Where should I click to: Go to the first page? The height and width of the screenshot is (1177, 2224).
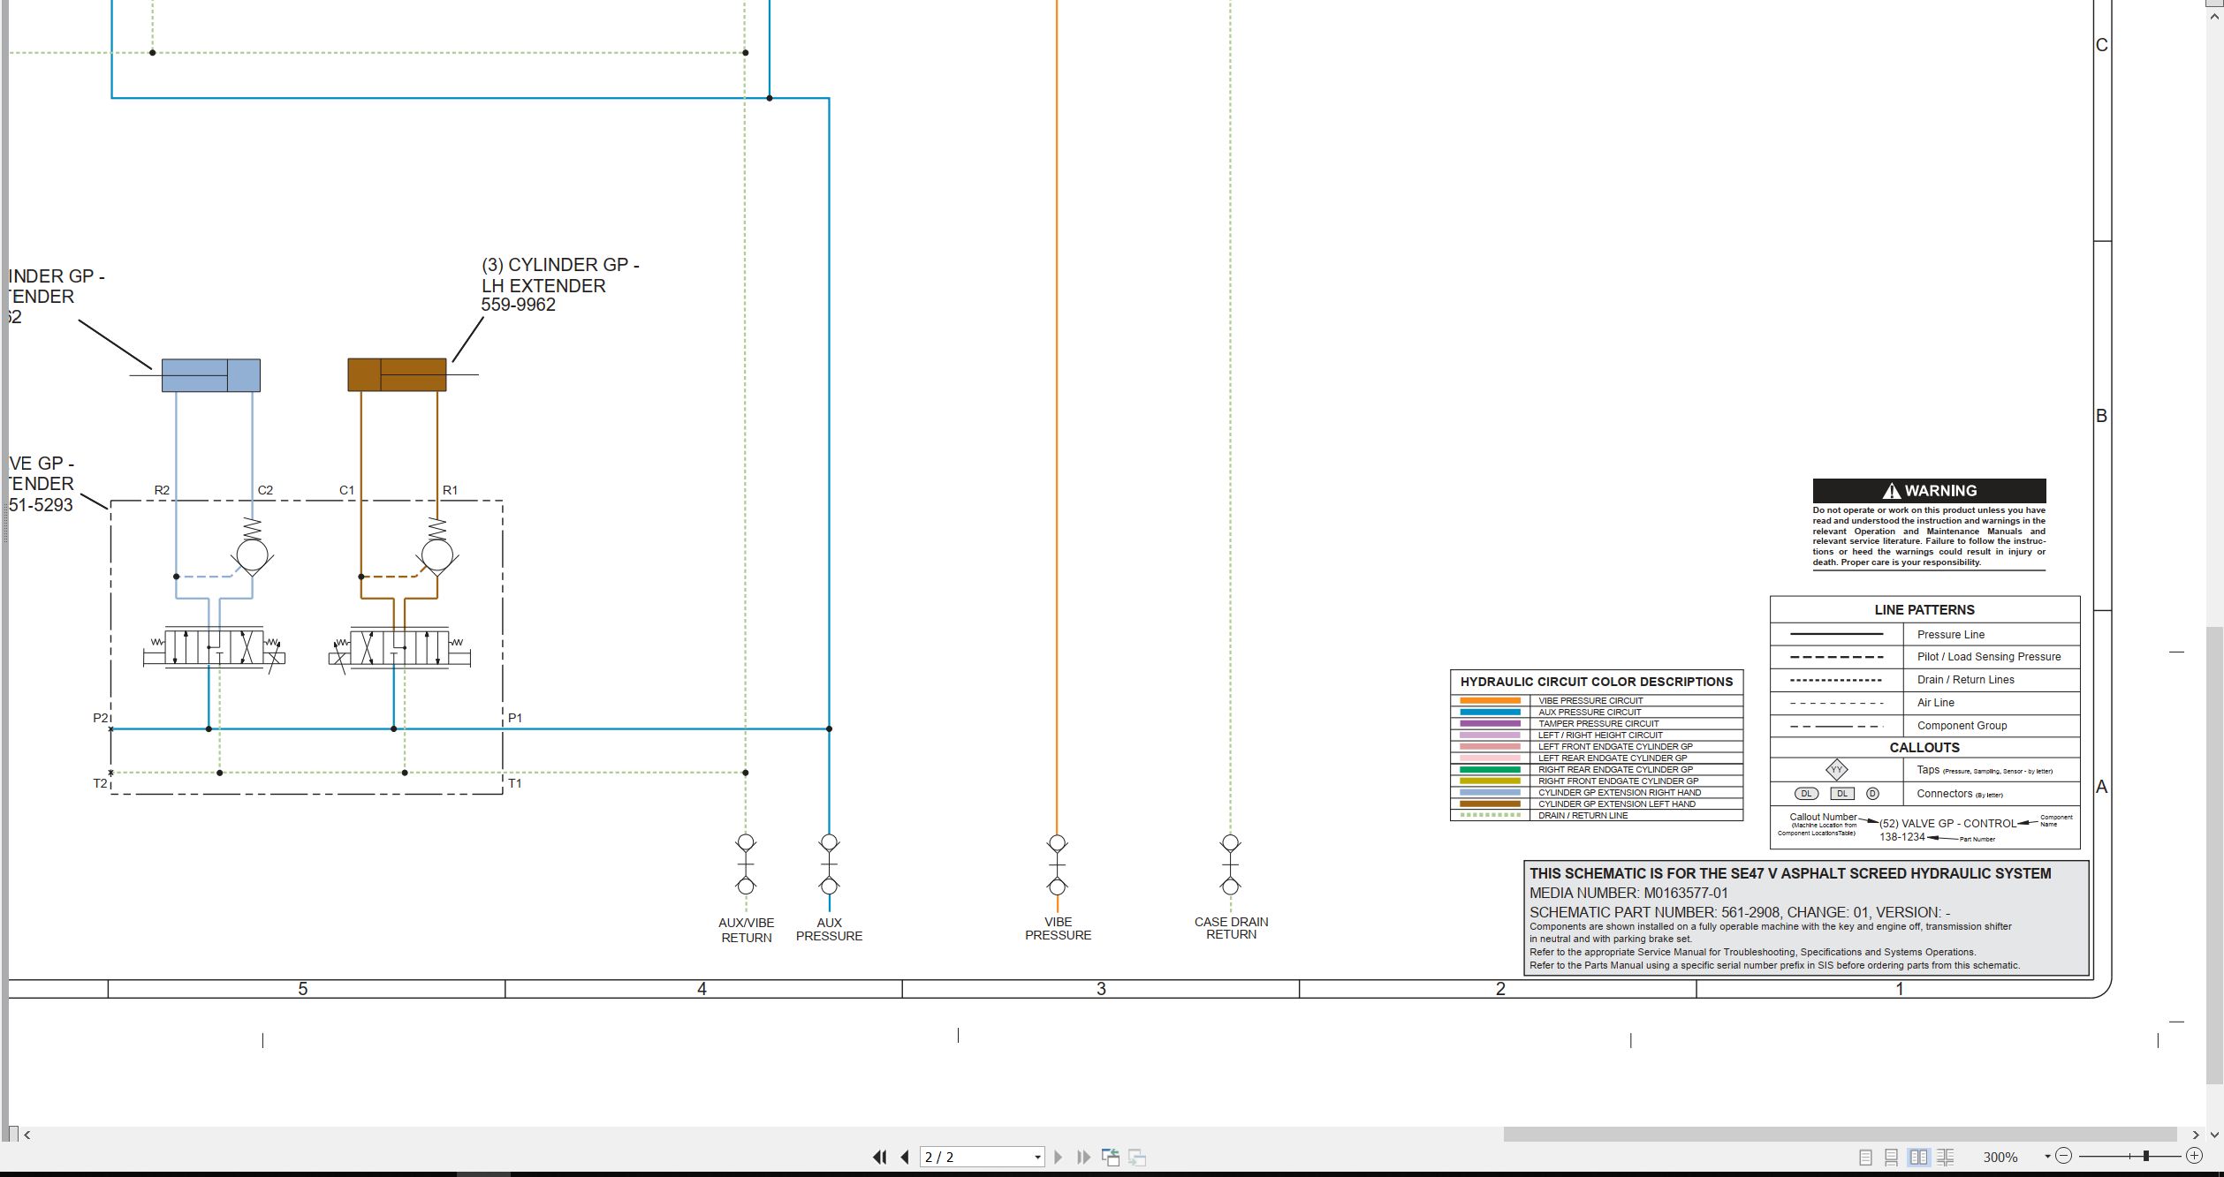point(879,1157)
